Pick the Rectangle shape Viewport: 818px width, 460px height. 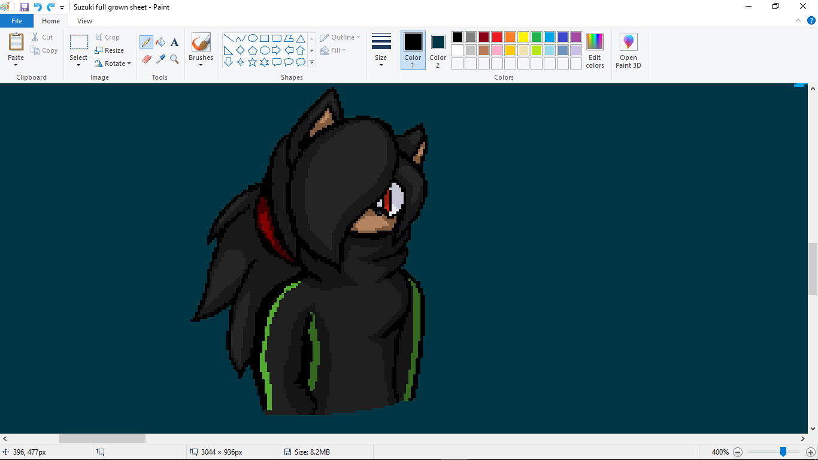(264, 38)
